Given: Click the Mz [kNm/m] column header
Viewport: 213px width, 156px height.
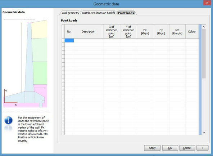Looking at the screenshot, I should pyautogui.click(x=177, y=32).
